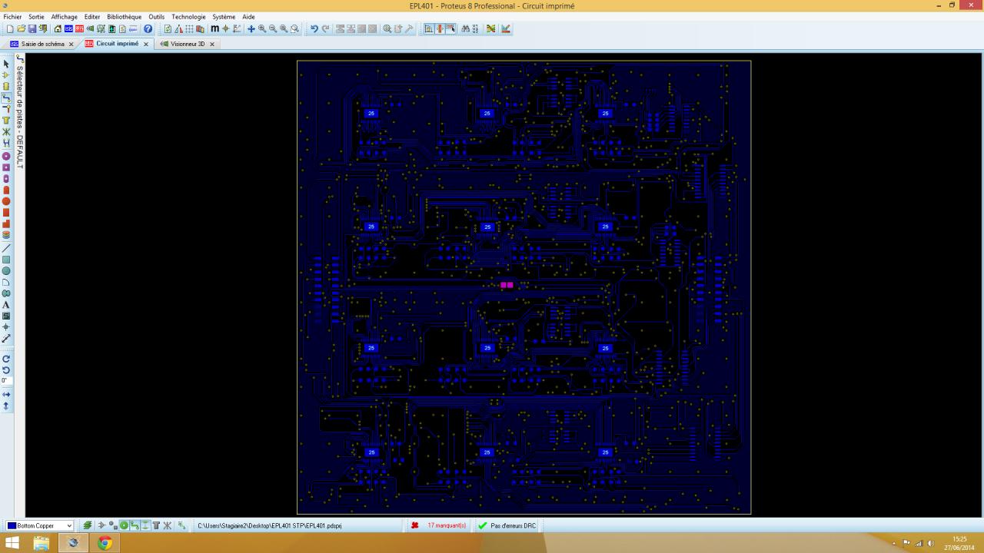
Task: Rotate clockwise using the sidebar icon
Action: pyautogui.click(x=6, y=359)
